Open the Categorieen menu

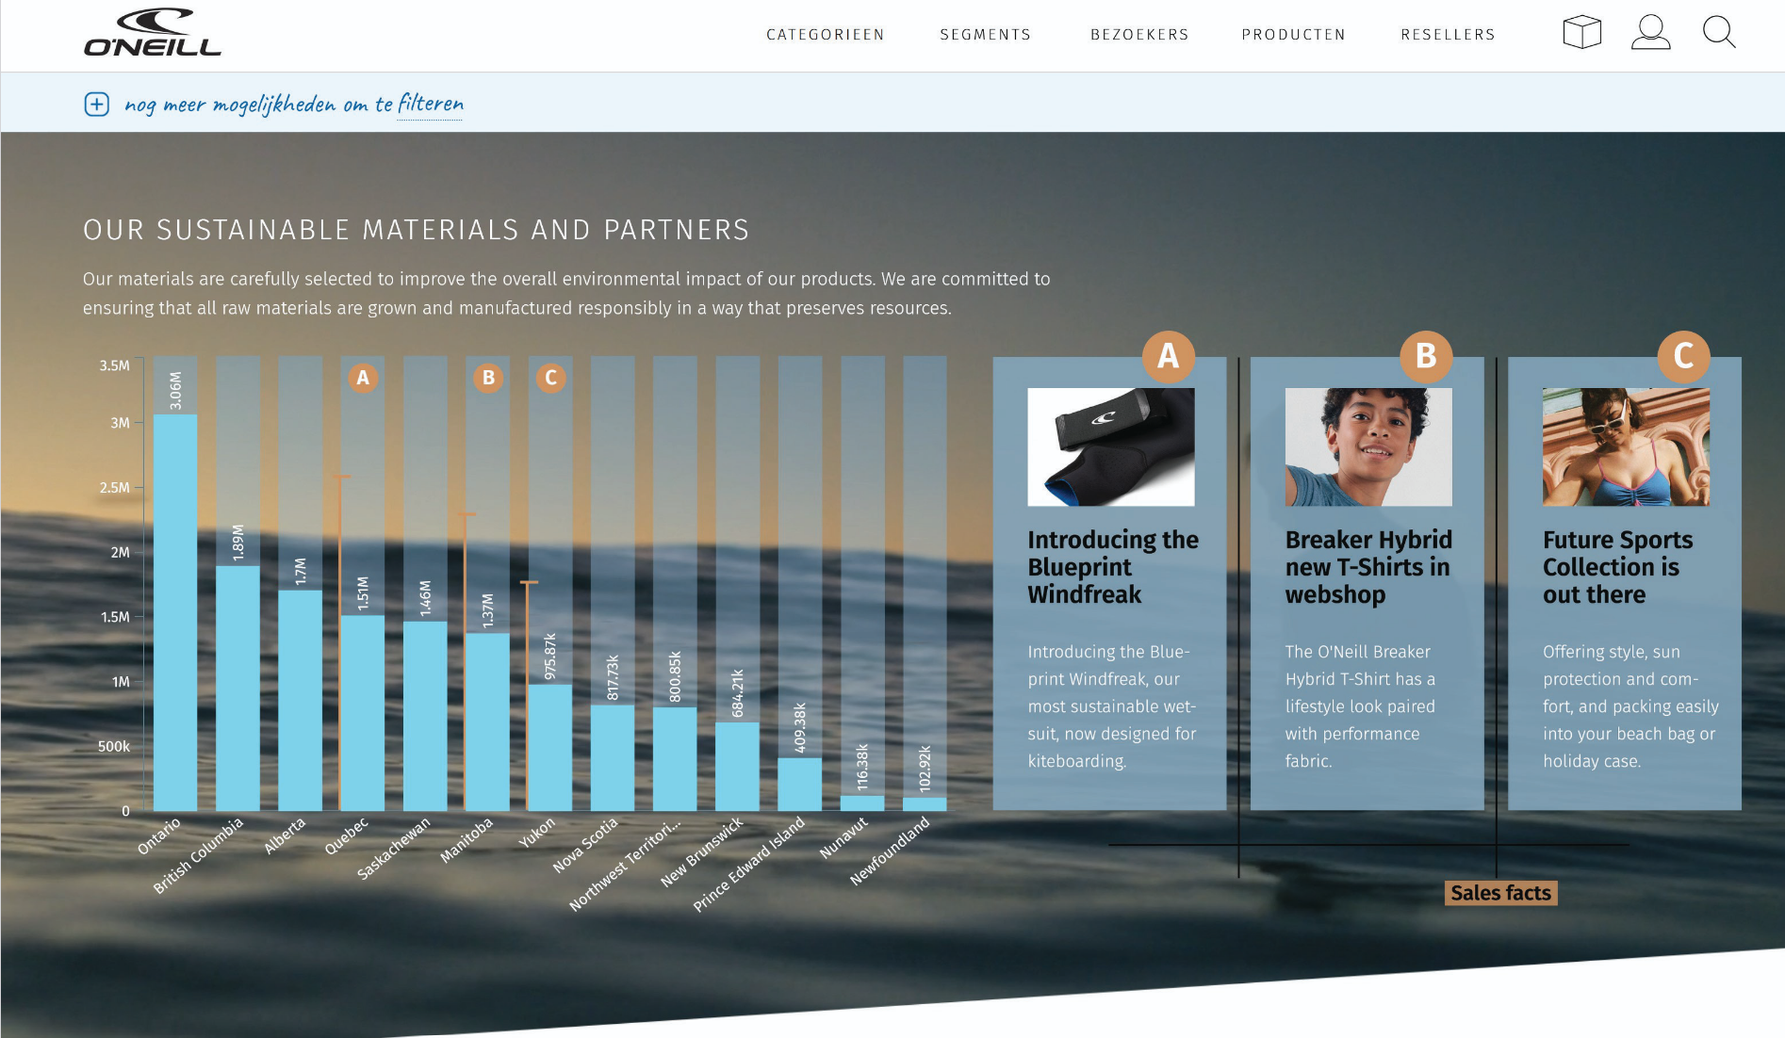click(825, 35)
